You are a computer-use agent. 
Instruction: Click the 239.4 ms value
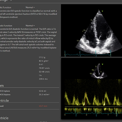(x=43, y=79)
